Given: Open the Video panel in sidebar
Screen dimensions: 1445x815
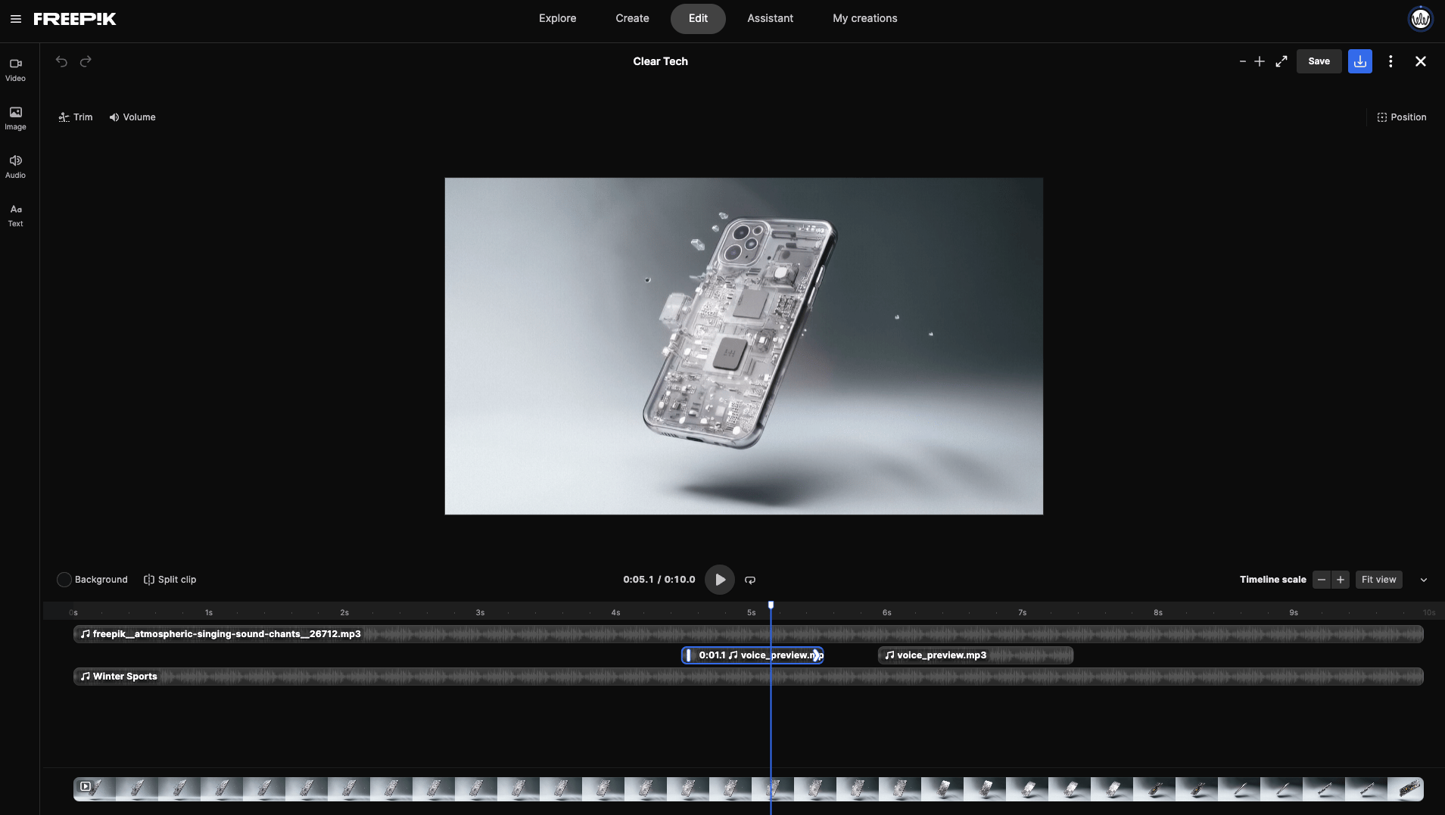Looking at the screenshot, I should click(15, 70).
